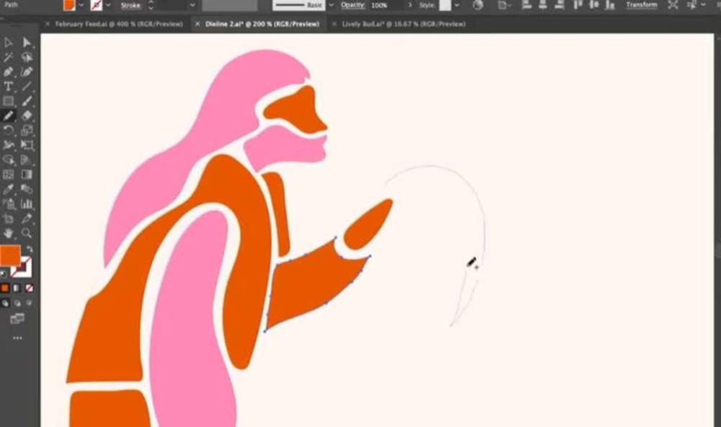721x427 pixels.
Task: Select the Pen tool
Action: (8, 72)
